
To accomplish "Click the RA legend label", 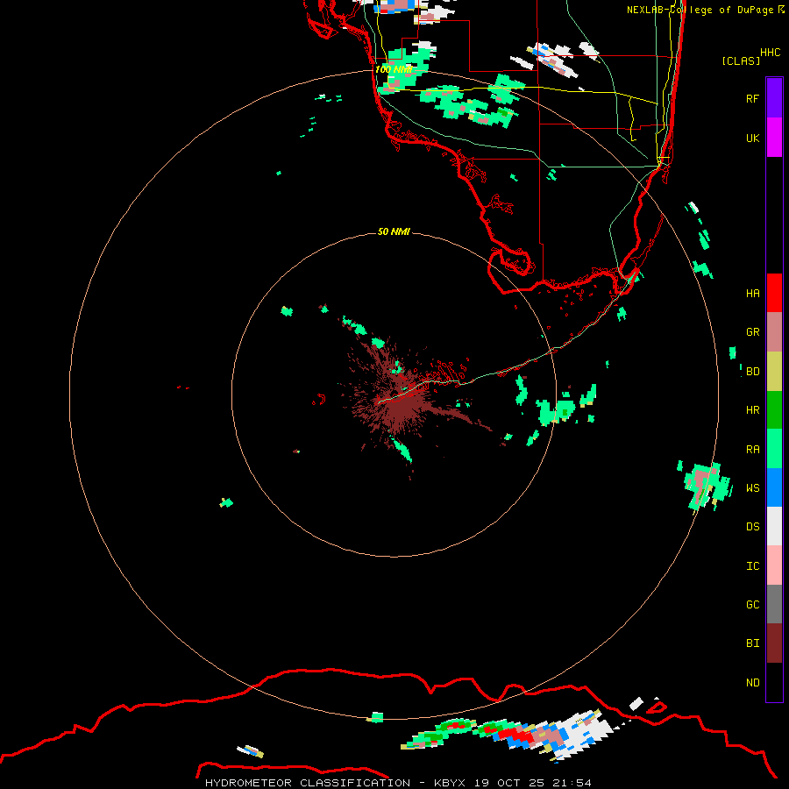I will 752,449.
